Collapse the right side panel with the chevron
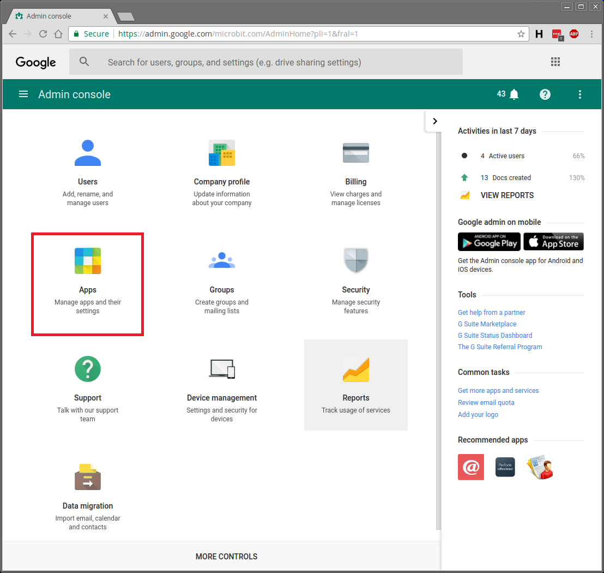This screenshot has width=604, height=573. (x=434, y=121)
